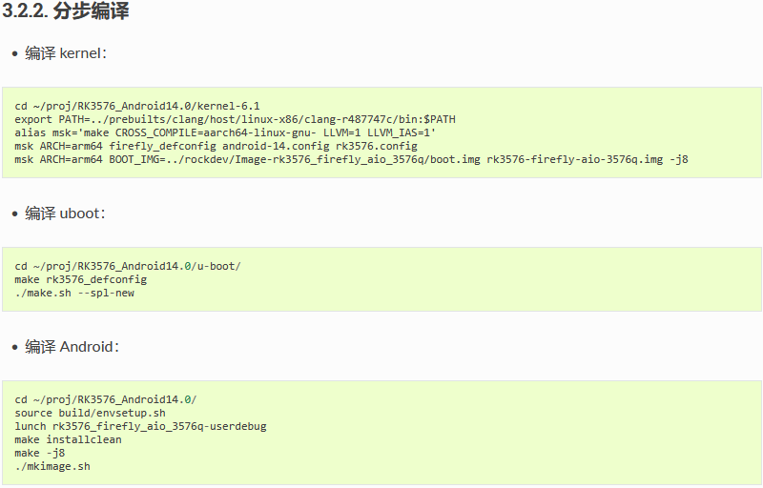The height and width of the screenshot is (488, 763).
Task: Click the make installclean line
Action: [x=68, y=440]
